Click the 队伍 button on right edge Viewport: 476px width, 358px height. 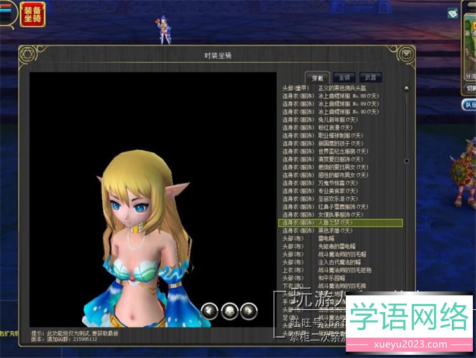[x=469, y=105]
